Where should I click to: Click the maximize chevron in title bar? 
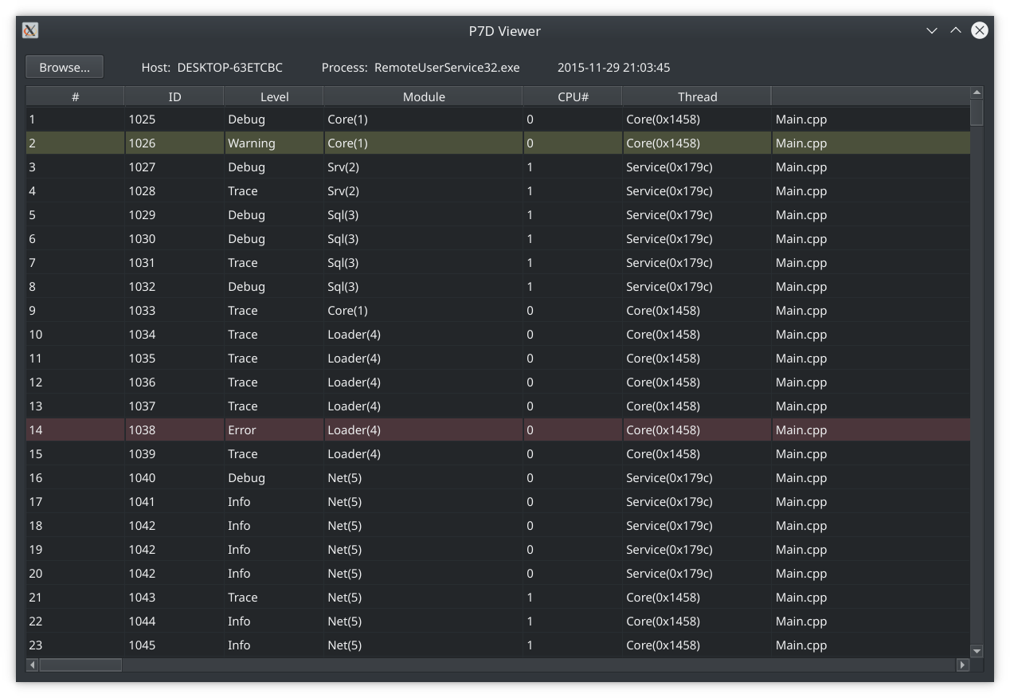[x=956, y=30]
